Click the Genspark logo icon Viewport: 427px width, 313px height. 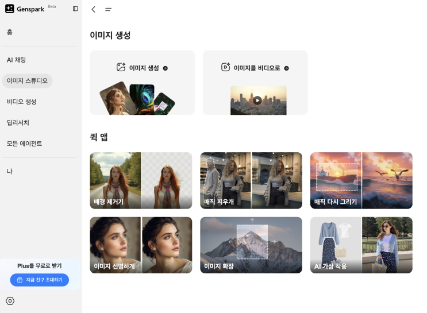coord(10,9)
